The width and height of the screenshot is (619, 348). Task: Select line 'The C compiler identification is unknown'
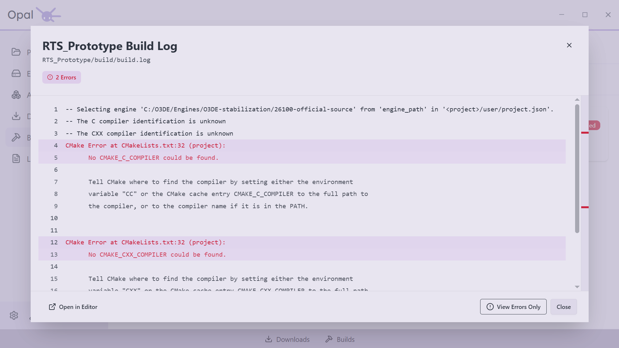(302, 121)
